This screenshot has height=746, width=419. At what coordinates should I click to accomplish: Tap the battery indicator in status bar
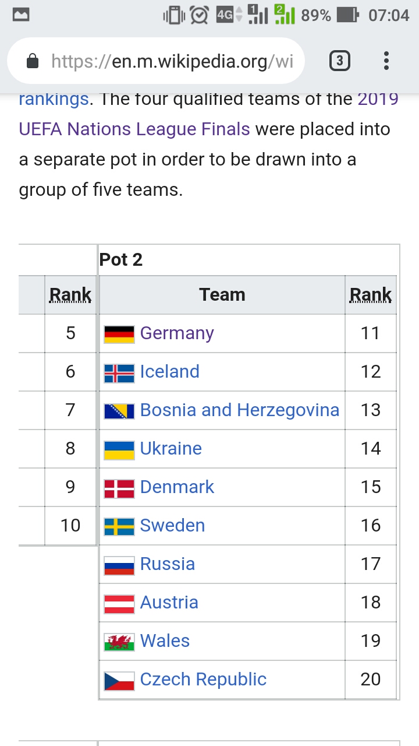[x=348, y=15]
